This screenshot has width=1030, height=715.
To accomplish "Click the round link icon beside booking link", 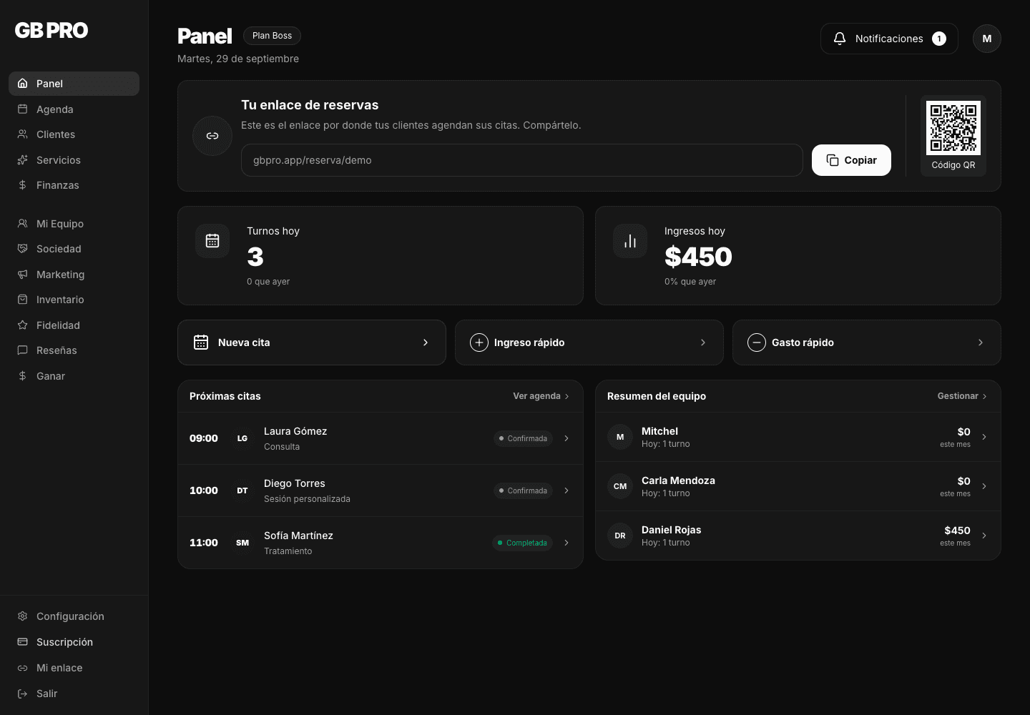I will click(212, 136).
